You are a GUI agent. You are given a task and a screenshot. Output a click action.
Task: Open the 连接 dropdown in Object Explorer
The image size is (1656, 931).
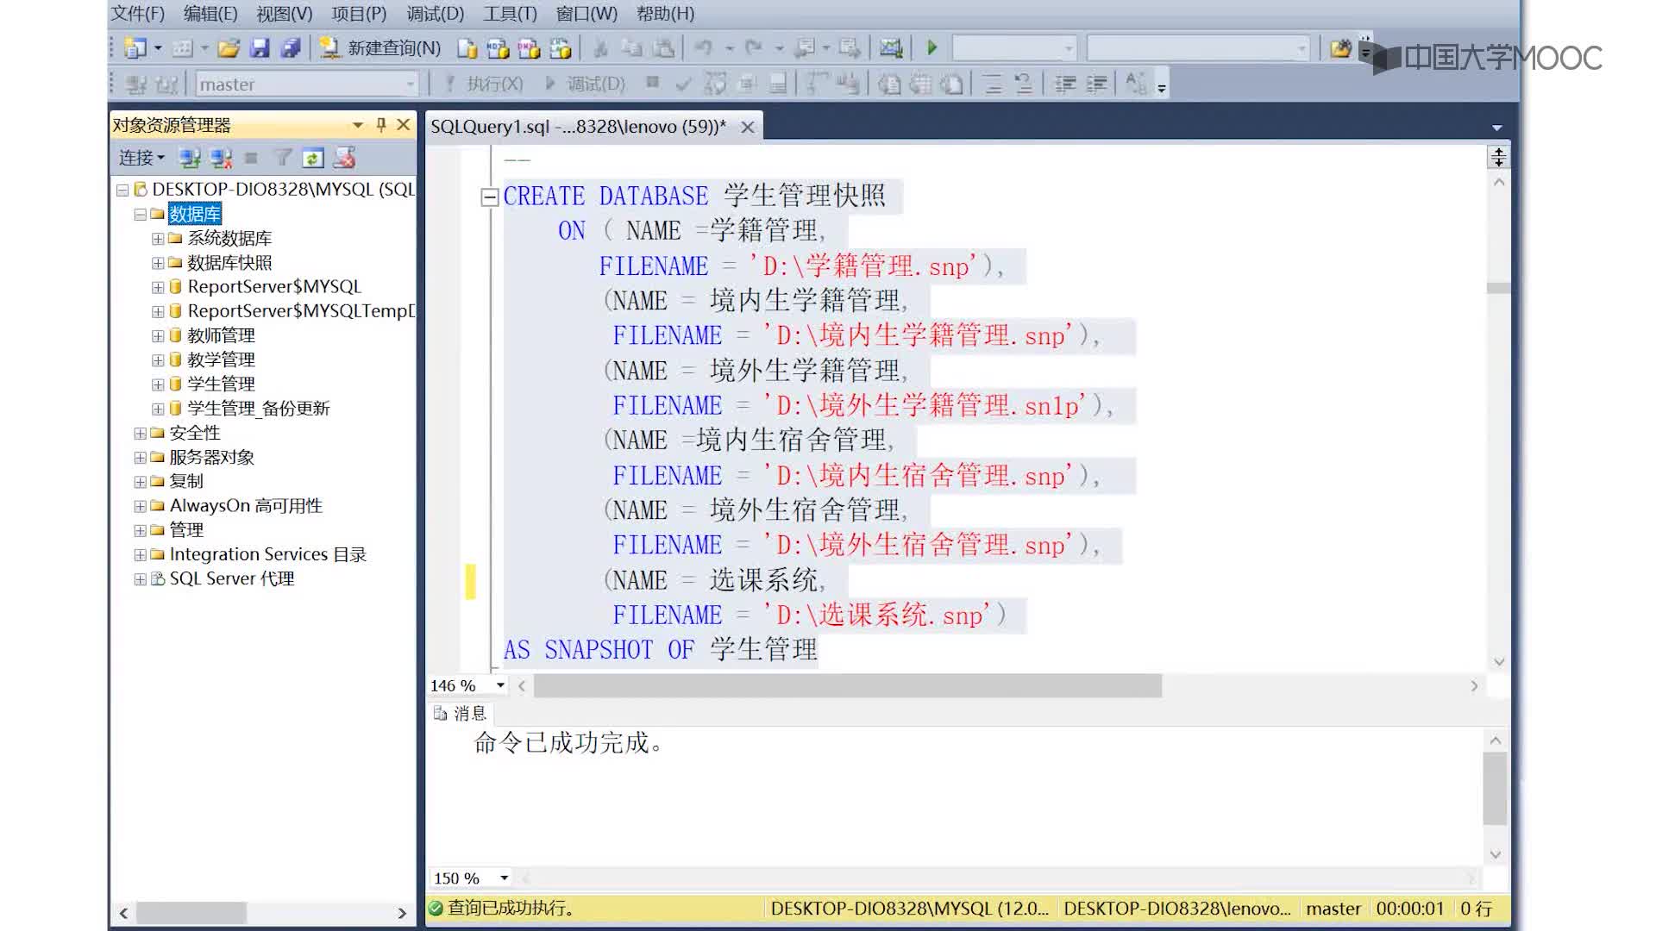coord(141,158)
